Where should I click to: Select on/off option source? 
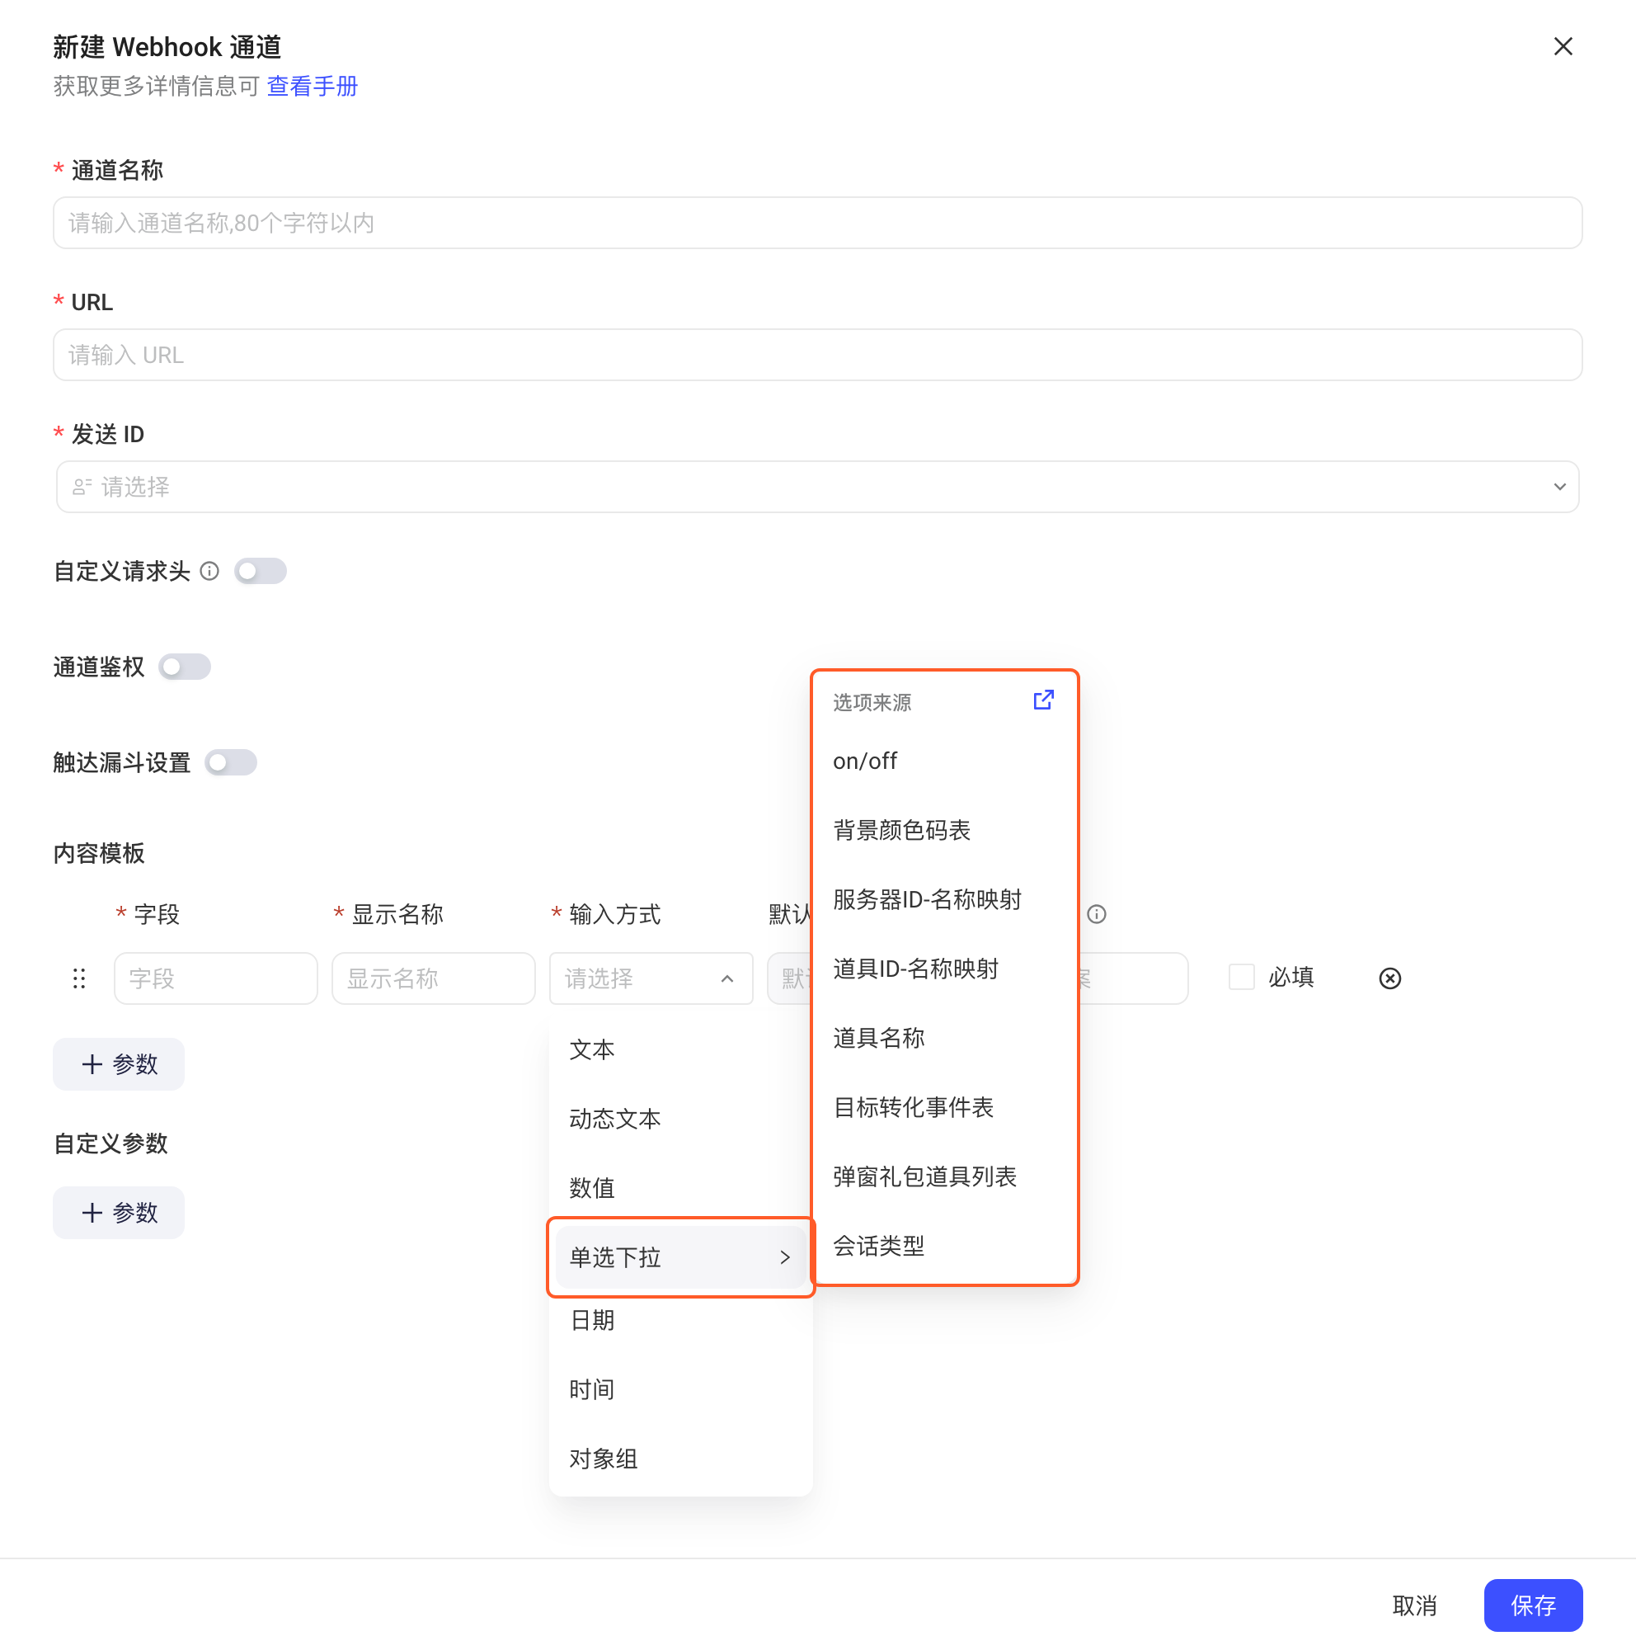[945, 761]
